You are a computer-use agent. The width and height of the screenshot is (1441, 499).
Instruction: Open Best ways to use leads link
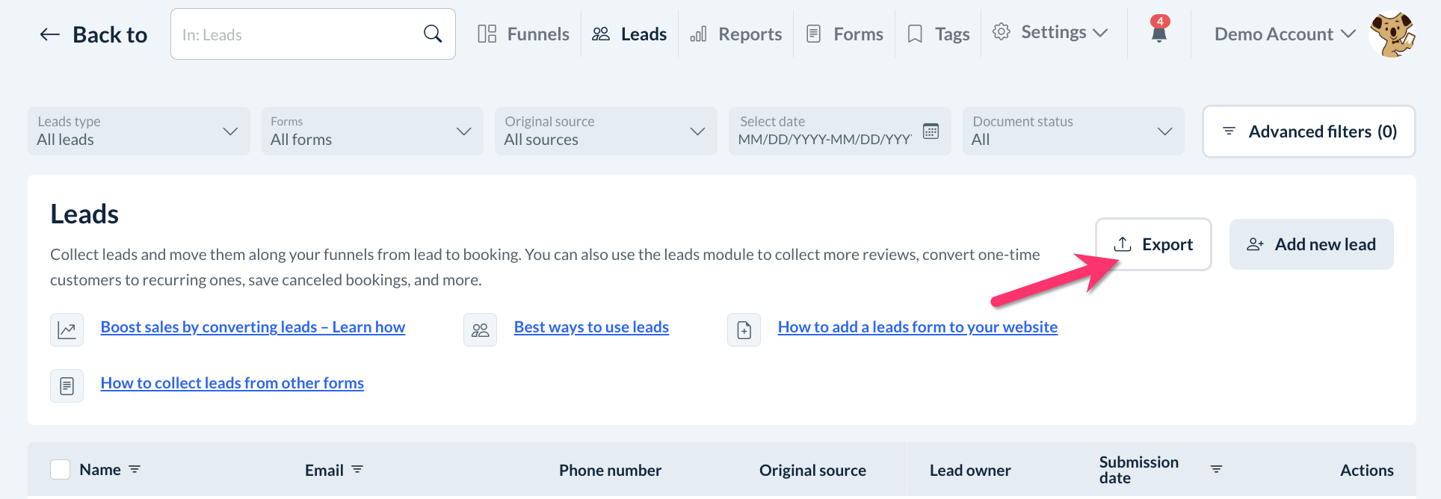[591, 327]
